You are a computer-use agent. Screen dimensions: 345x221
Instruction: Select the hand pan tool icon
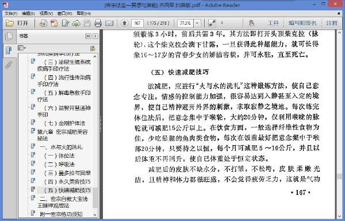(251, 23)
